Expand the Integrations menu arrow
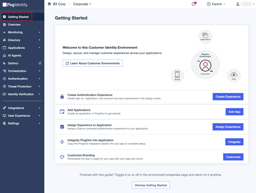256x193 pixels. click(39, 108)
